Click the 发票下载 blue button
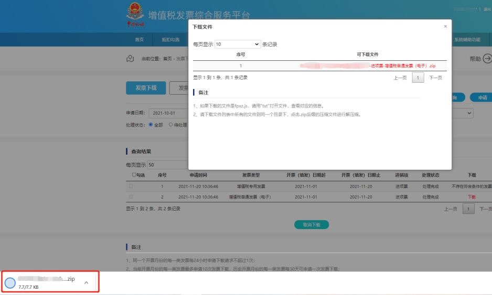 [x=145, y=88]
